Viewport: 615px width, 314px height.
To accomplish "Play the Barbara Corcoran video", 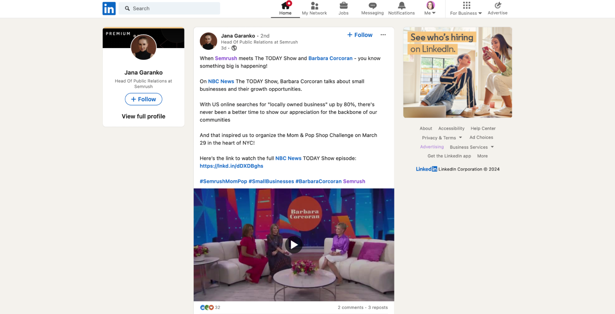I will (294, 245).
